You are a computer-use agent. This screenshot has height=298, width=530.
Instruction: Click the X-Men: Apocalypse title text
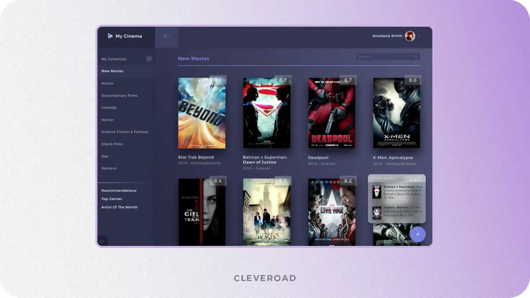coord(393,158)
